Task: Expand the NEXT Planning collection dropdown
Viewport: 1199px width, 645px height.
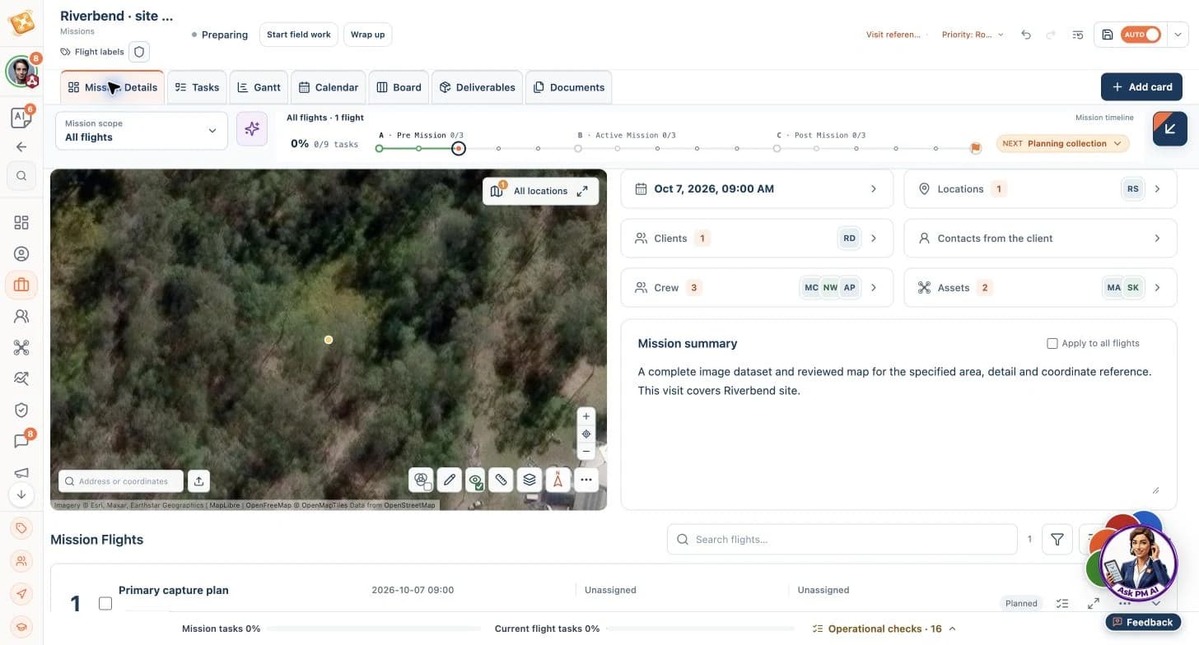Action: coord(1062,143)
